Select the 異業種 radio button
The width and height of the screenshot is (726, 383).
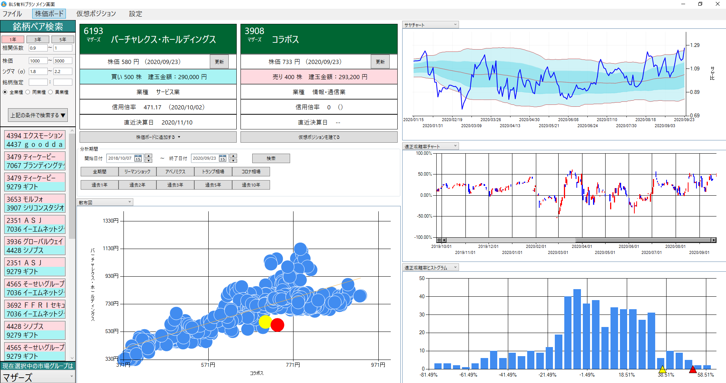click(50, 92)
